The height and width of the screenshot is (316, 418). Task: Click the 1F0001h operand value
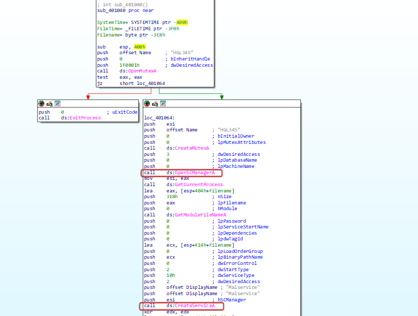(129, 65)
